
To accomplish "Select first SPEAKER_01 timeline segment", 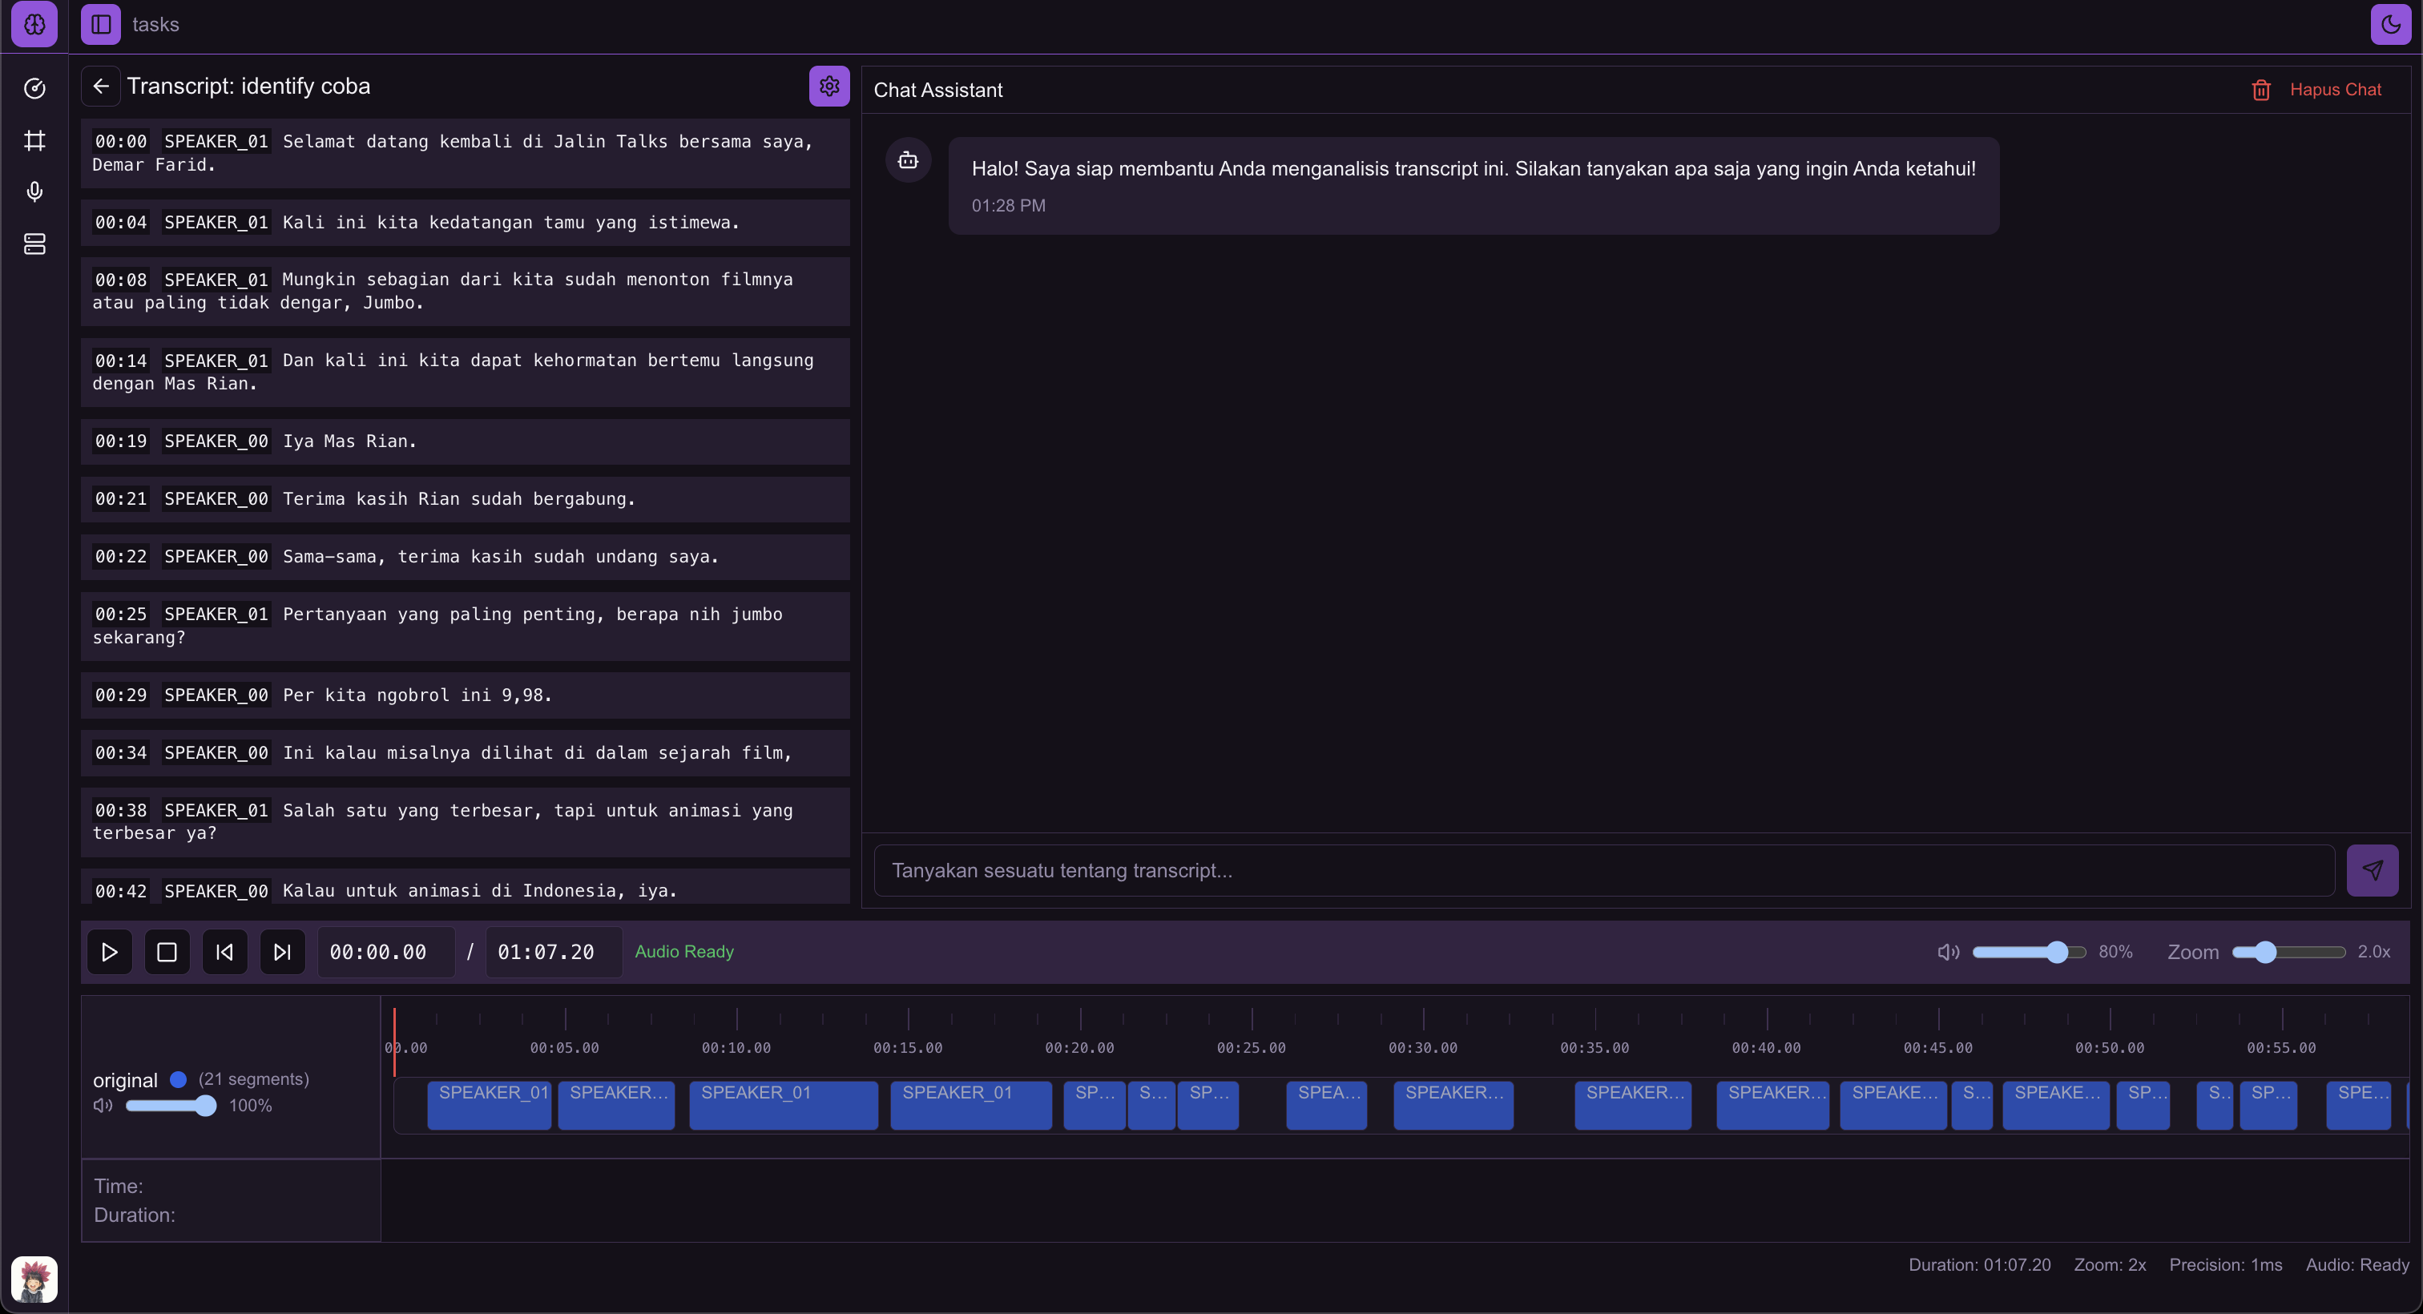I will [489, 1105].
